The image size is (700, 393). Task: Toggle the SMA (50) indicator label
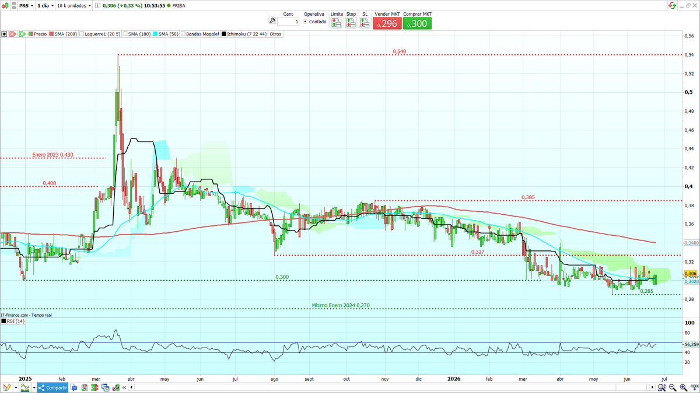(x=168, y=34)
